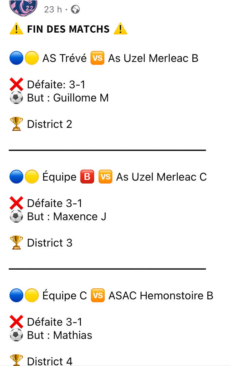This screenshot has width=231, height=366.
Task: Click the yellow circle before "AS Trévé"
Action: tap(32, 58)
